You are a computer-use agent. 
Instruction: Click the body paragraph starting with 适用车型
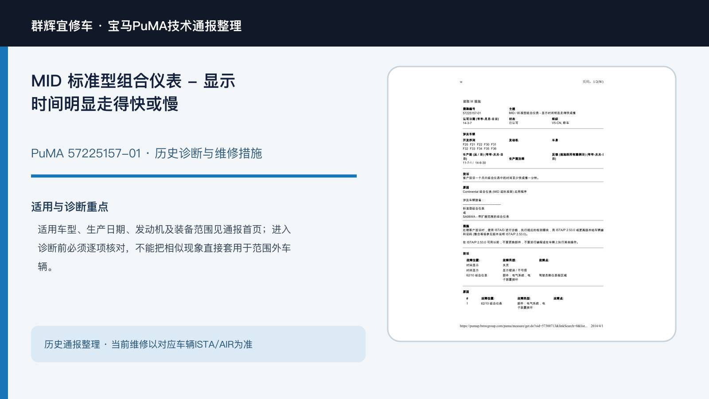[x=164, y=248]
